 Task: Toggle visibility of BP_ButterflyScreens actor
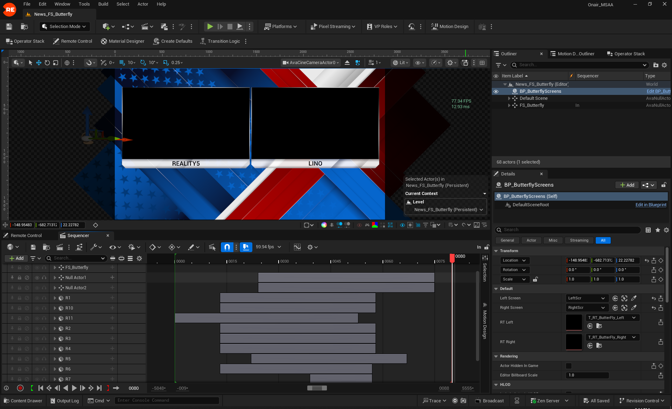(496, 91)
